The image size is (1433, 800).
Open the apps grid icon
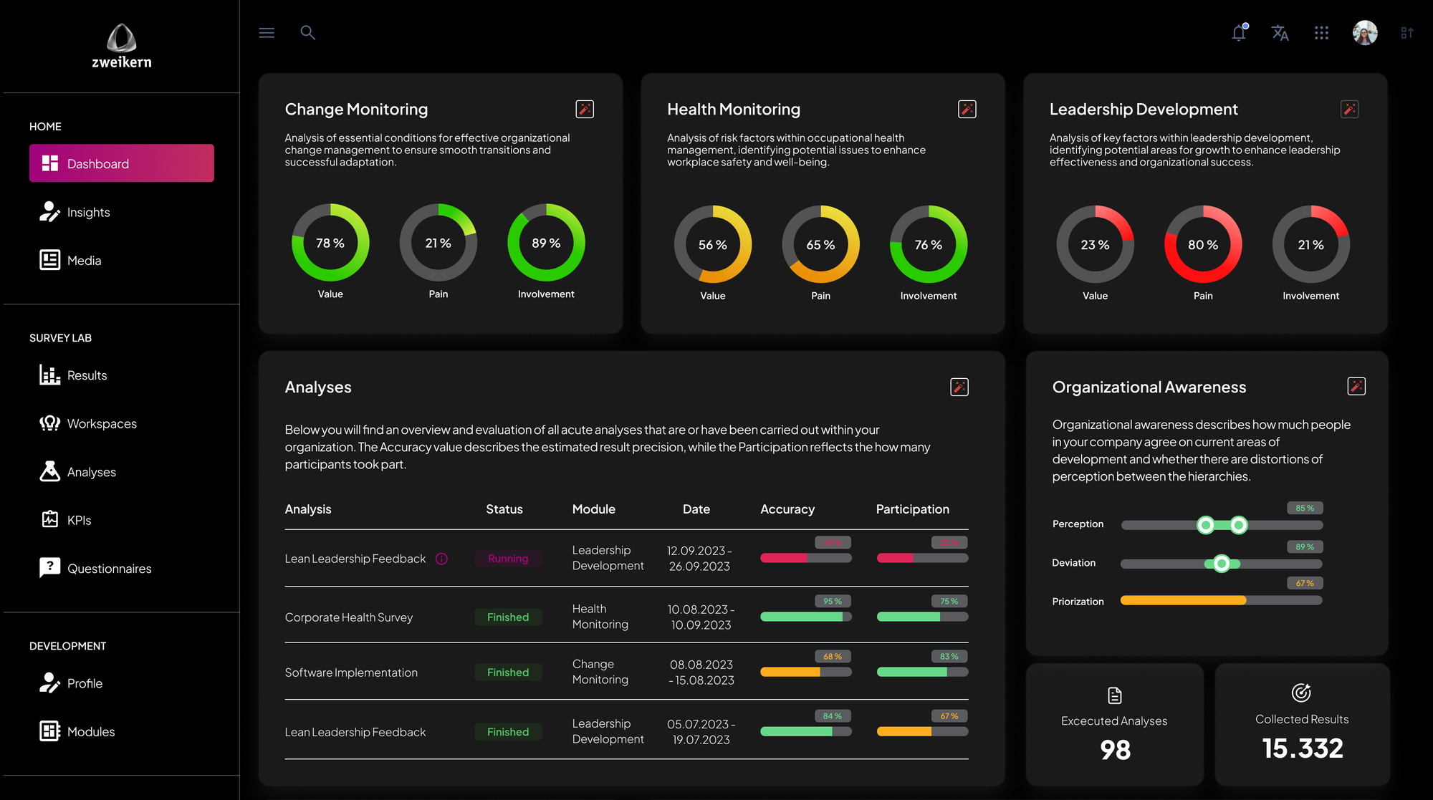(x=1321, y=33)
